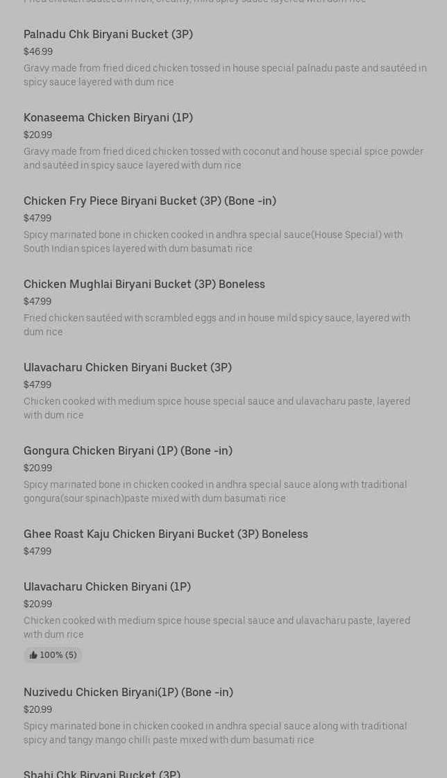Click the $47.99 price under Ghee Roast Kaju
447x778 pixels.
(x=37, y=552)
